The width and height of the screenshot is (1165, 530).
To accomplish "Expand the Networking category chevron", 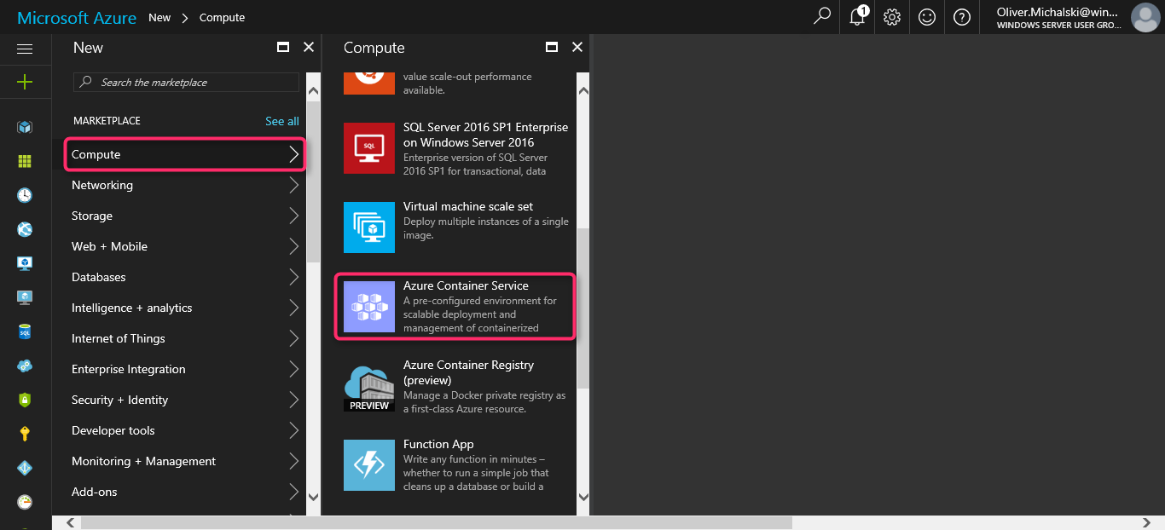I will coord(293,185).
